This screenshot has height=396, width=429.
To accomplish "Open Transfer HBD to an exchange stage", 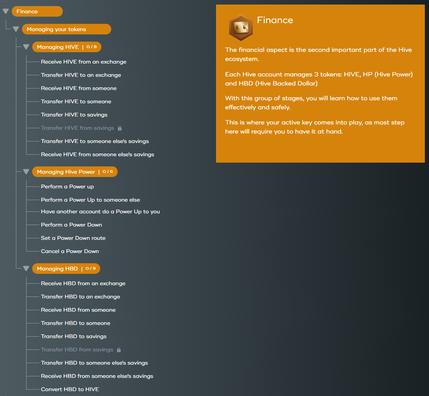I will (81, 297).
